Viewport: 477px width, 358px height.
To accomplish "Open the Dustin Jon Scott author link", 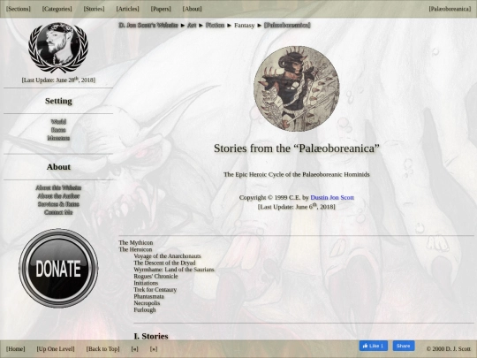I will [332, 198].
